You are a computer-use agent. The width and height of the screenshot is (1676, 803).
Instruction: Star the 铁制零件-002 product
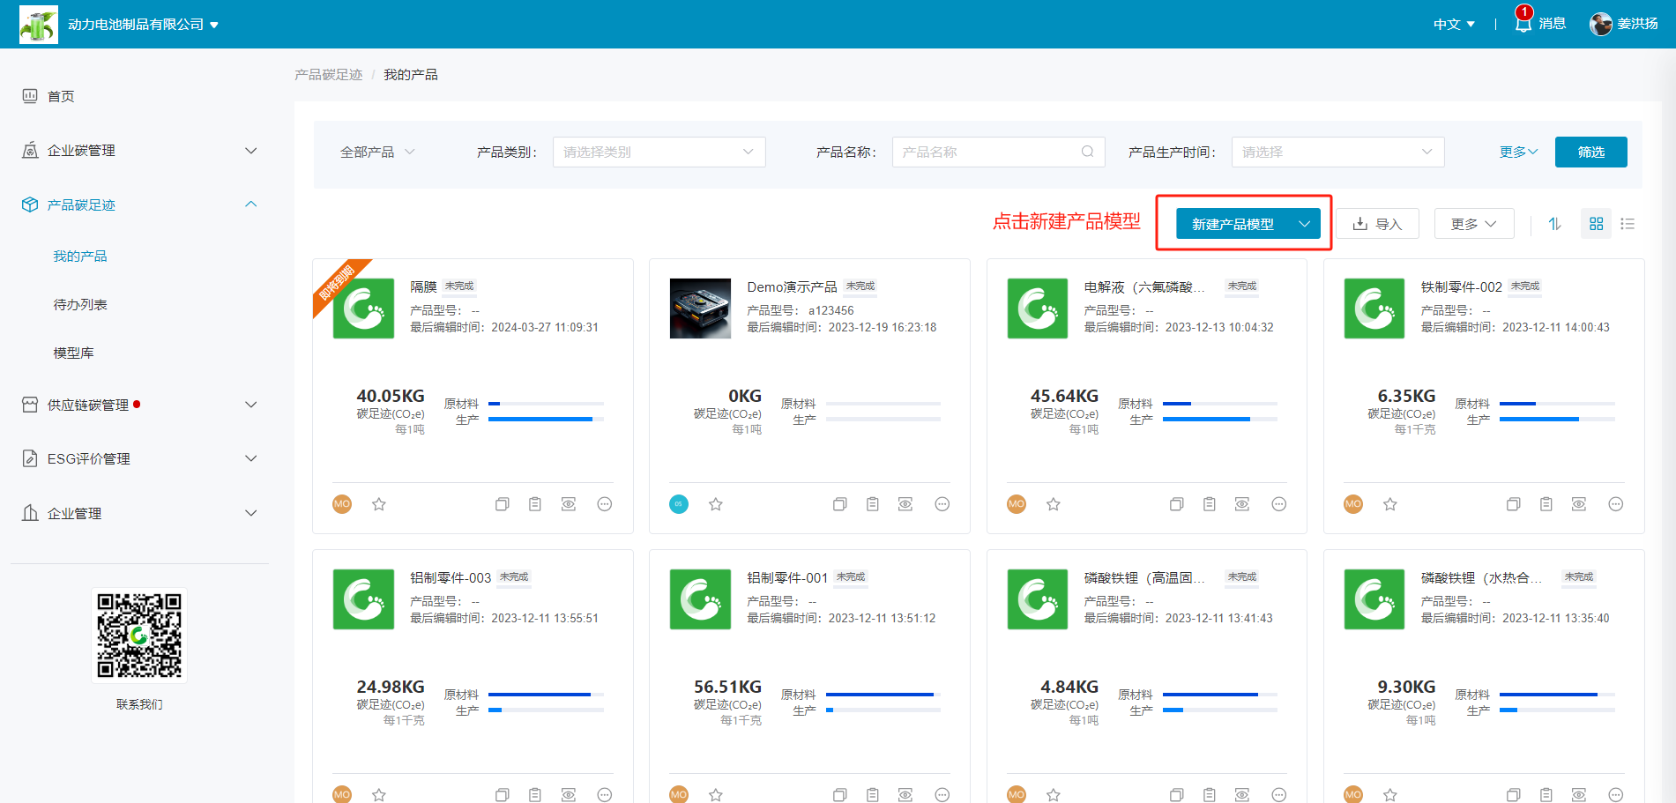tap(1390, 504)
